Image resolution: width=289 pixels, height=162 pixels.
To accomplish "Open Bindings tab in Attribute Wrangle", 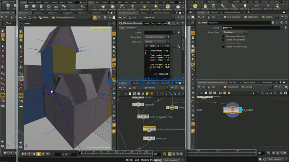I will pos(131,28).
